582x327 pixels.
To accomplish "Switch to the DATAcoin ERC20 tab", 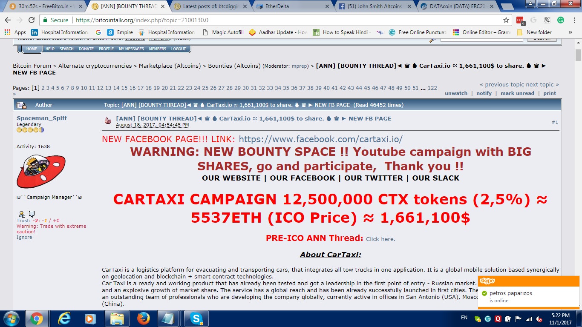I will coord(455,6).
